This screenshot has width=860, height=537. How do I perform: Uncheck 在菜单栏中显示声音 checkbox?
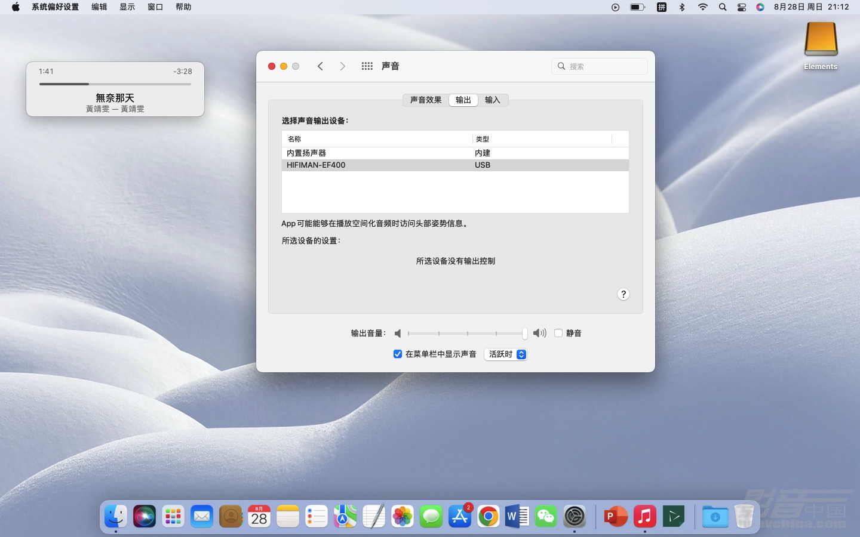point(398,354)
